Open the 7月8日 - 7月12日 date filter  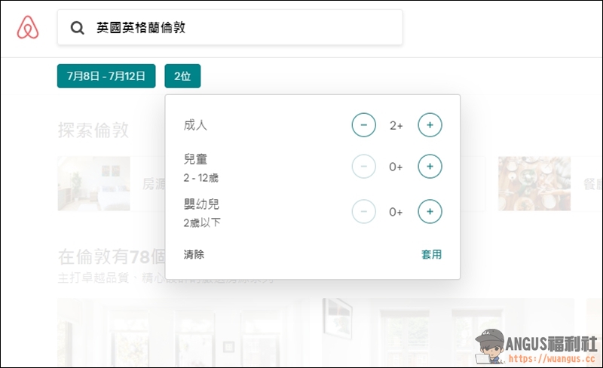106,76
